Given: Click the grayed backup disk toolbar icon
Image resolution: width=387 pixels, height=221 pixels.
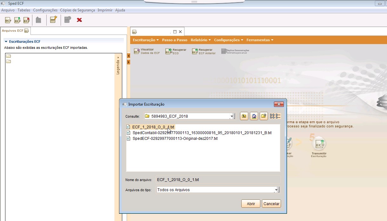Looking at the screenshot, I should click(x=38, y=20).
